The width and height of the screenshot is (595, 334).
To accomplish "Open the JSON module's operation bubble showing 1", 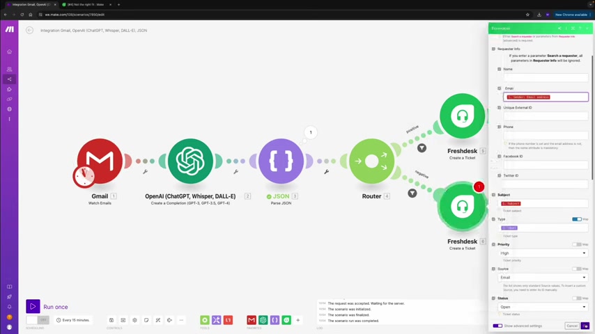I will click(x=311, y=132).
